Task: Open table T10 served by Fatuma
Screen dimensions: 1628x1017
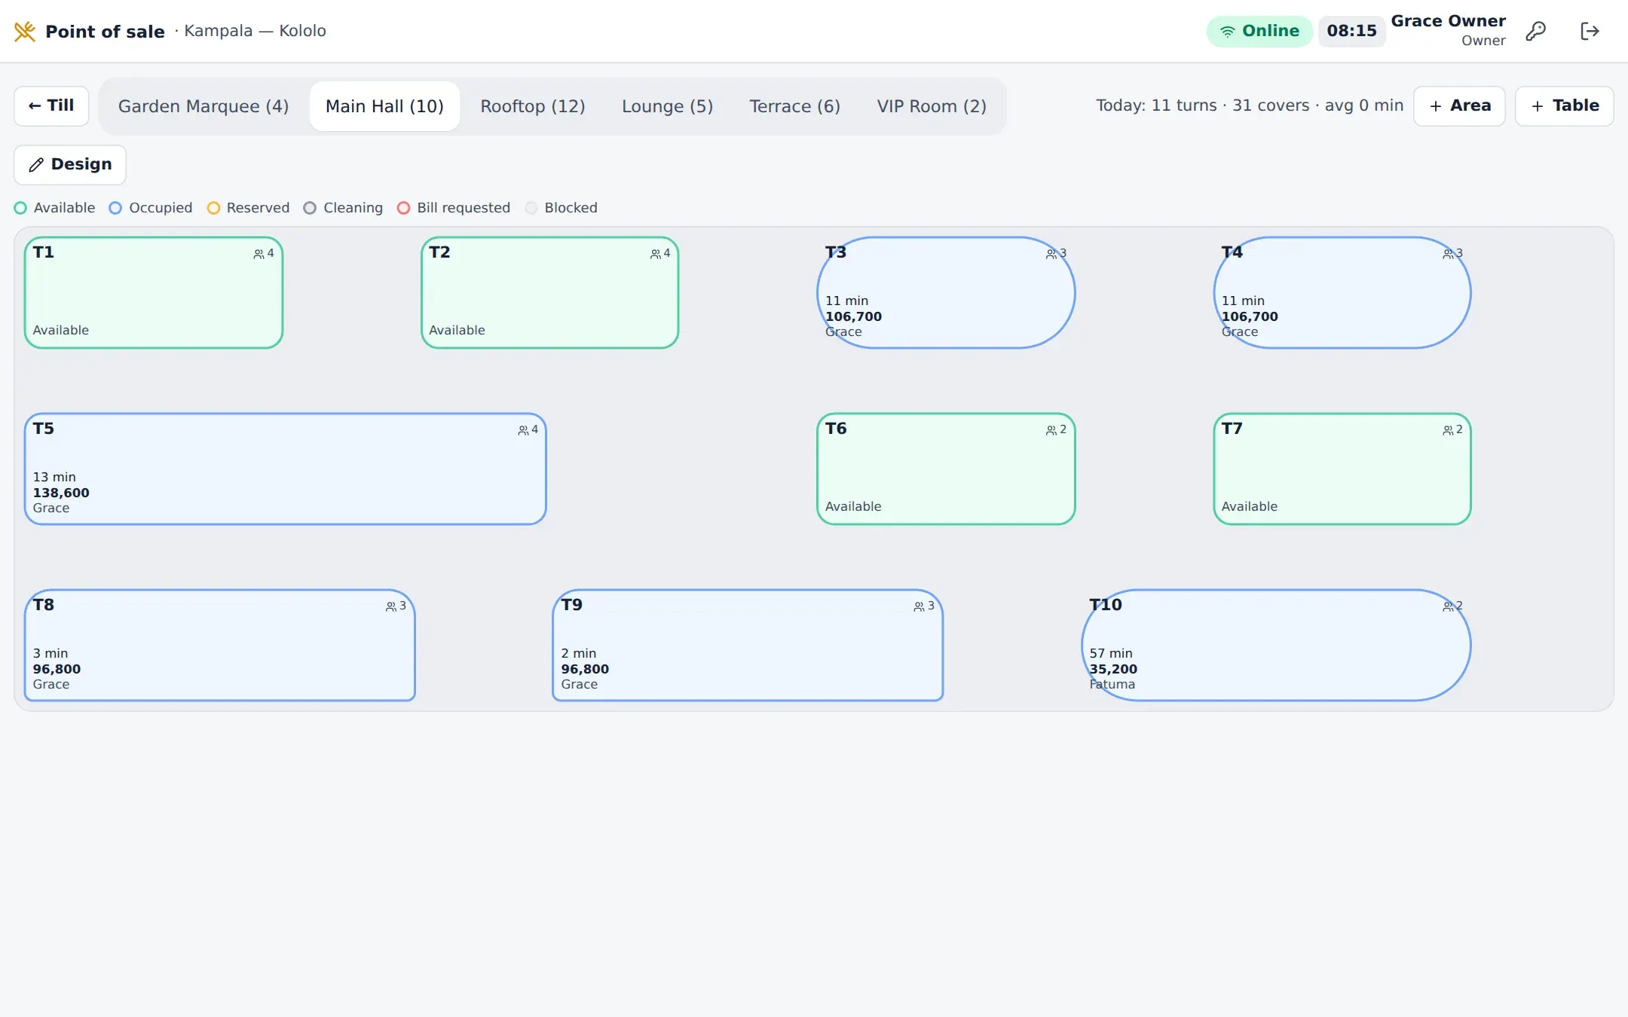Action: 1276,646
